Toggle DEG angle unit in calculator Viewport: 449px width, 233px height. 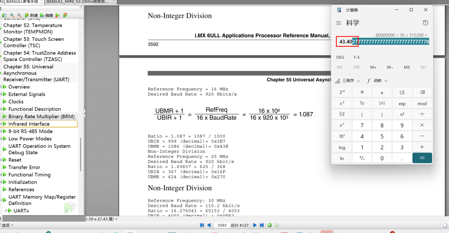340,57
